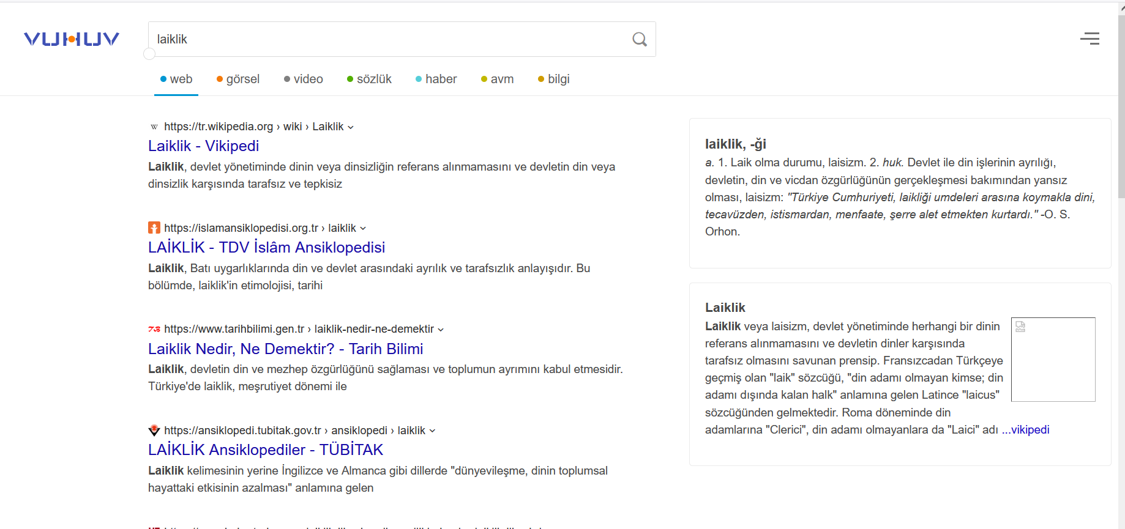Click the search magnifier icon

point(640,39)
